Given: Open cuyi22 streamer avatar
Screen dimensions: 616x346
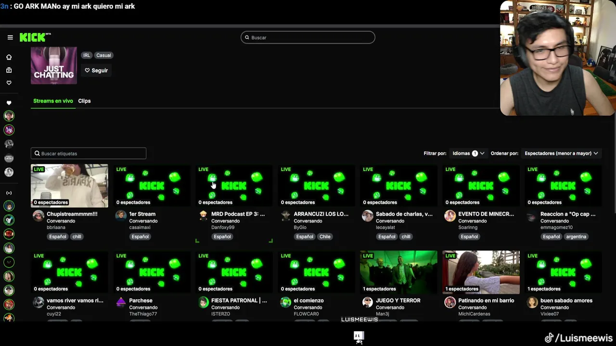Looking at the screenshot, I should pos(38,302).
